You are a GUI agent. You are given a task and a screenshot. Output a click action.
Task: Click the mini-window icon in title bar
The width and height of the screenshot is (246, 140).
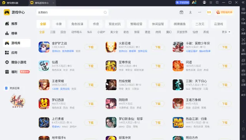pyautogui.click(x=217, y=3)
